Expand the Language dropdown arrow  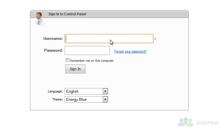(x=105, y=91)
